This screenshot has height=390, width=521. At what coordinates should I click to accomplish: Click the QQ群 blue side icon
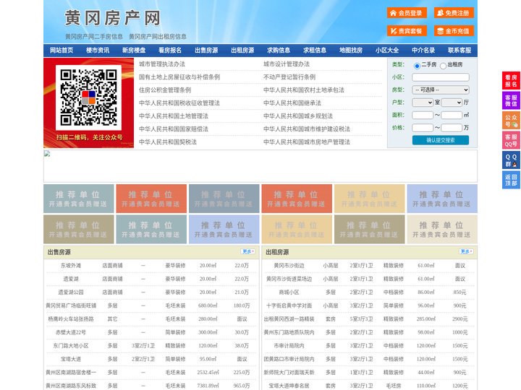511,160
